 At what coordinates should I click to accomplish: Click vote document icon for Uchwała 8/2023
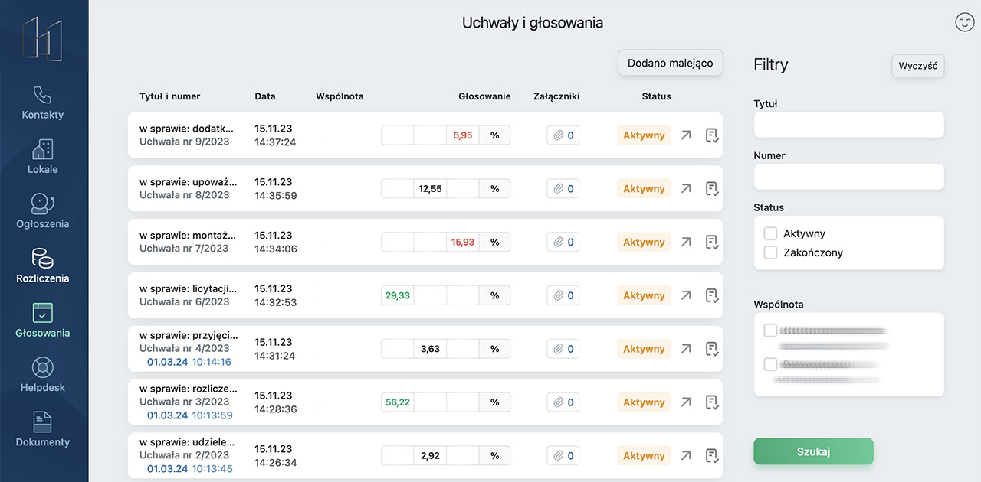tap(711, 189)
